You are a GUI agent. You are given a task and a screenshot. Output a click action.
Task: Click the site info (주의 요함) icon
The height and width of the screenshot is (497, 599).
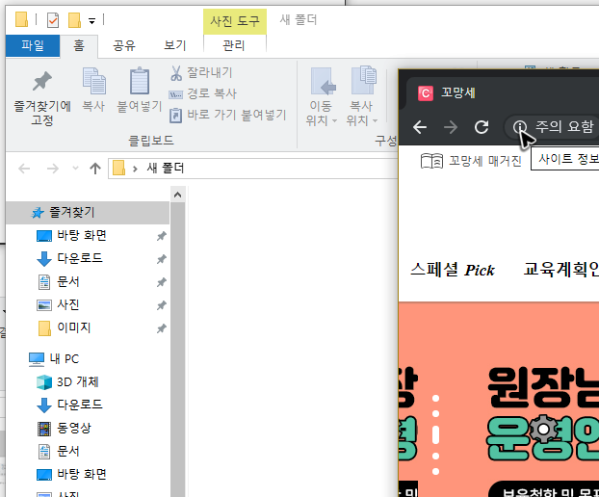[519, 127]
